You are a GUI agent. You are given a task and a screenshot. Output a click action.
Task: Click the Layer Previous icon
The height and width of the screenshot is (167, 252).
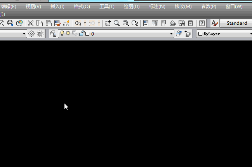[188, 34]
